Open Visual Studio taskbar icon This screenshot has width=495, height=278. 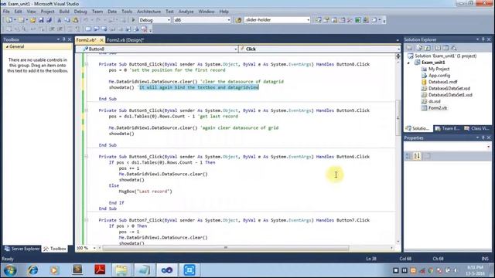(167, 270)
